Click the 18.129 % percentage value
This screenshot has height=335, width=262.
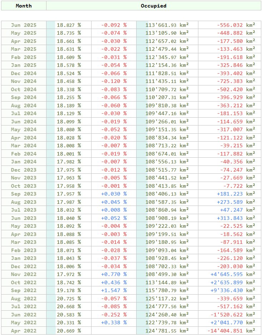[69, 113]
